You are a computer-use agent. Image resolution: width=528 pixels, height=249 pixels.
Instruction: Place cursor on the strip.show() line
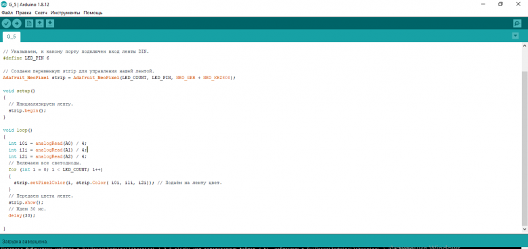pyautogui.click(x=26, y=202)
